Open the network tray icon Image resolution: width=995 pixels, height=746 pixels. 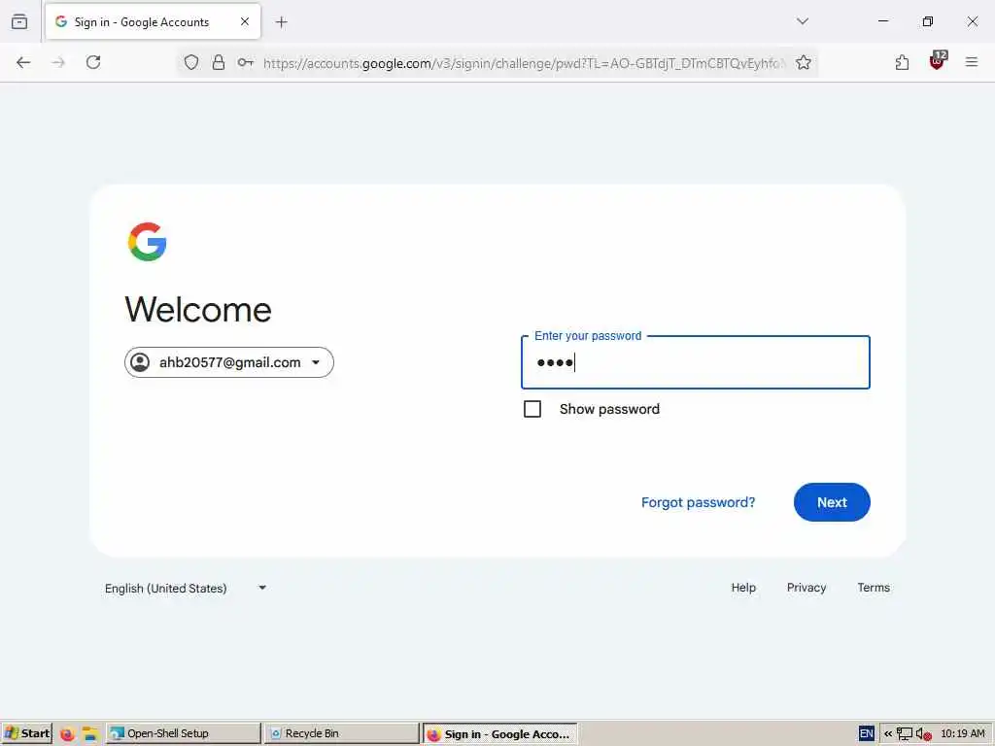[x=905, y=734]
